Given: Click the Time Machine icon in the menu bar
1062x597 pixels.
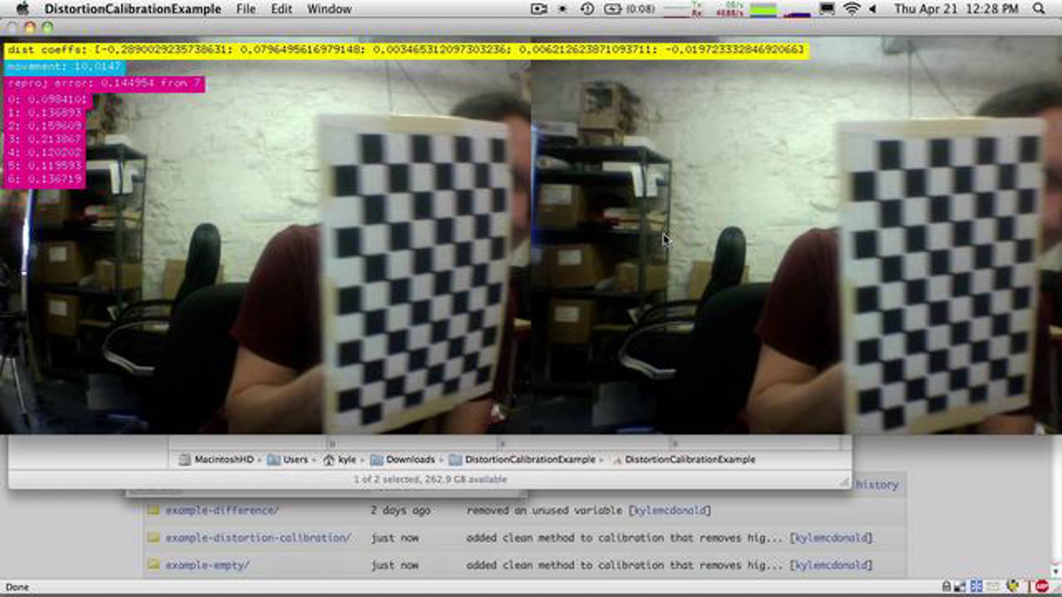Looking at the screenshot, I should pyautogui.click(x=588, y=8).
